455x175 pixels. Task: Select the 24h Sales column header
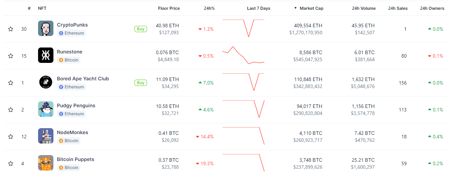[398, 8]
